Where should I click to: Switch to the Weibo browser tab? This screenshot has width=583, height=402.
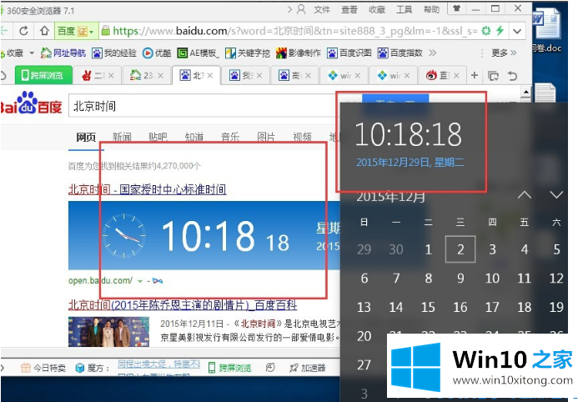tap(441, 76)
